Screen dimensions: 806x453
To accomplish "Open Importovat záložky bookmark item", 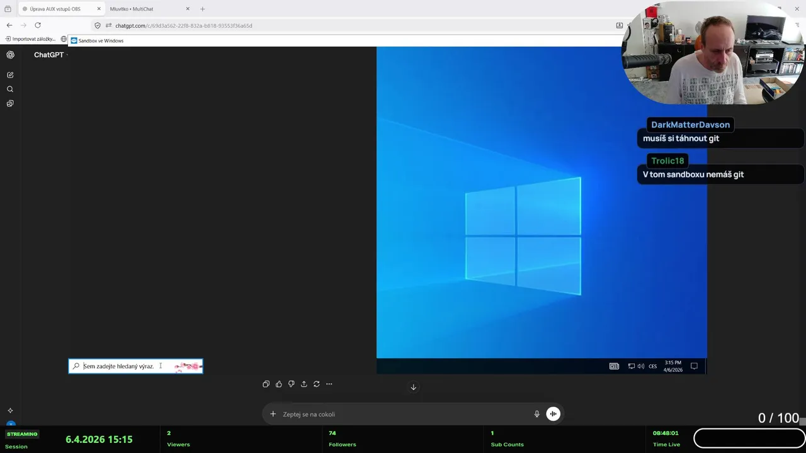I will pos(31,39).
